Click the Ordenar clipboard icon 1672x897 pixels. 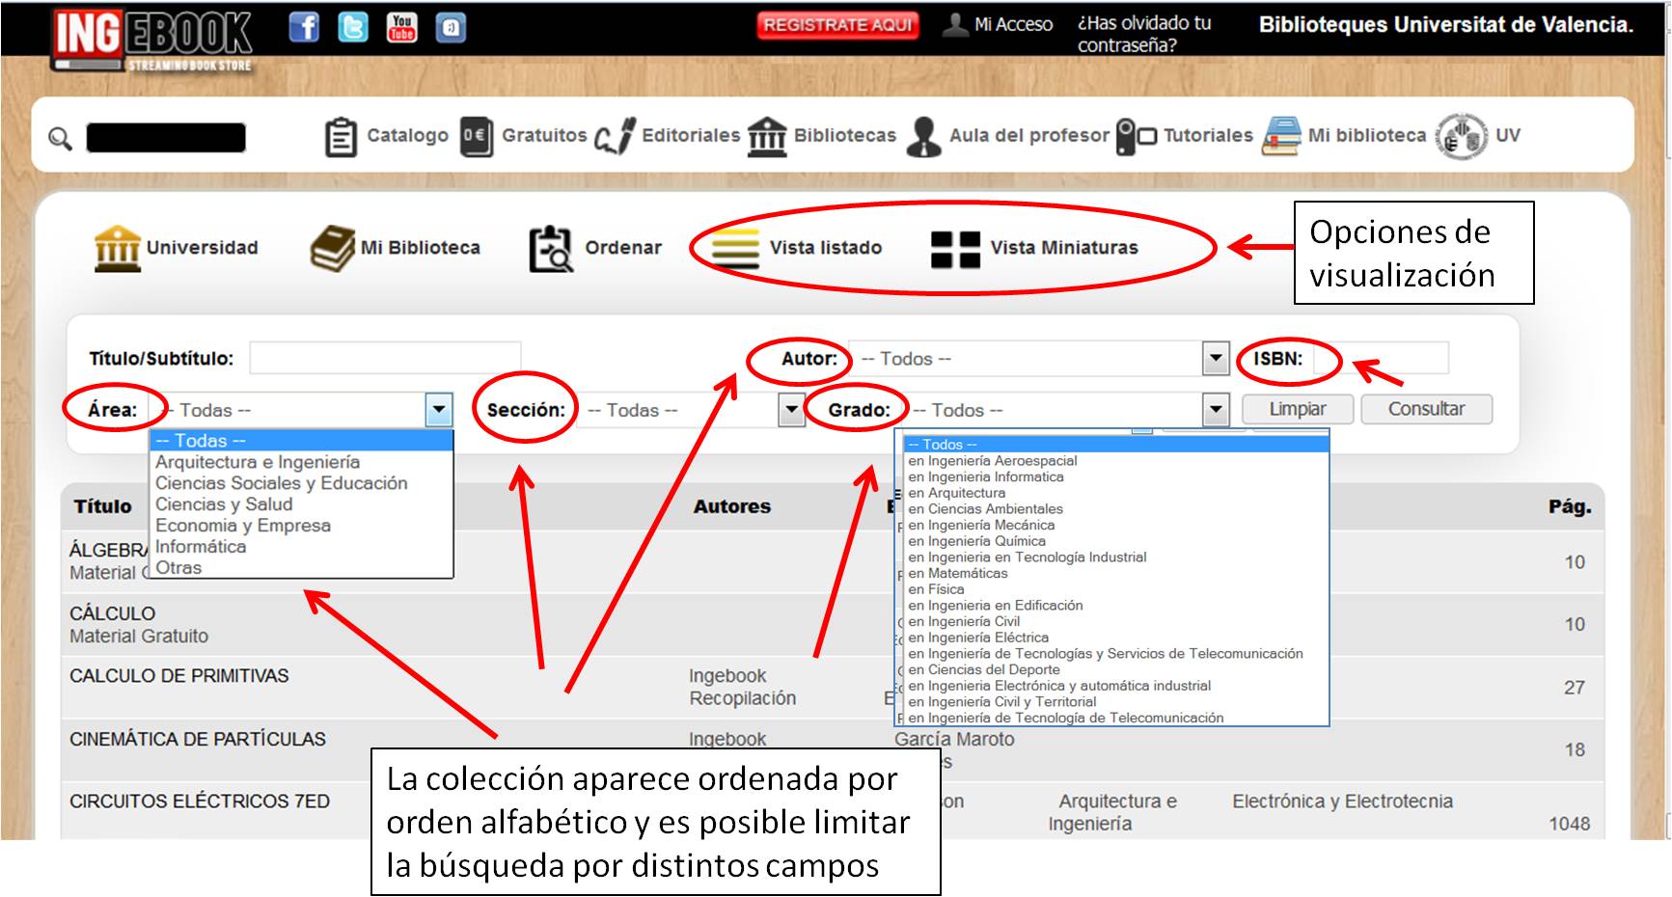coord(551,249)
